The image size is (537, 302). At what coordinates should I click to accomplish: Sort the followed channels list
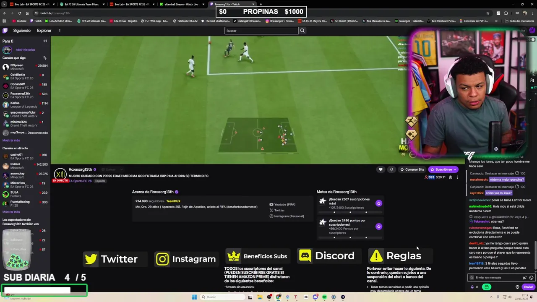(45, 58)
